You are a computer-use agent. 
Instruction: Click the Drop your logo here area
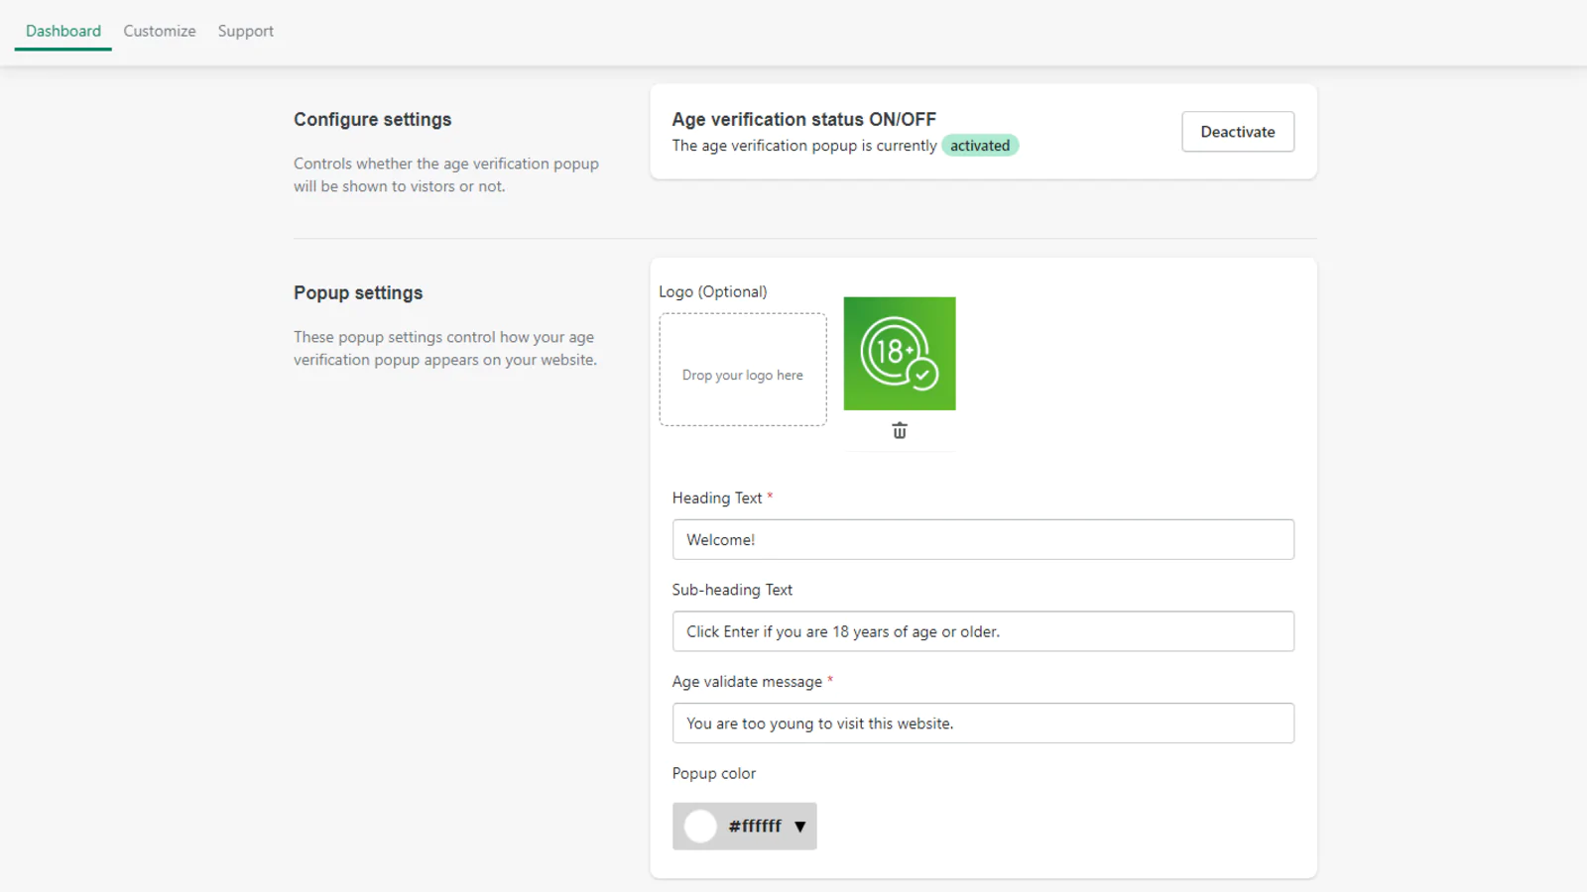[x=743, y=371]
